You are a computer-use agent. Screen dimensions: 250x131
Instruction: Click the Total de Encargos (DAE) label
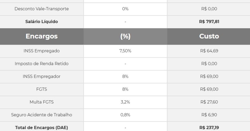42,128
